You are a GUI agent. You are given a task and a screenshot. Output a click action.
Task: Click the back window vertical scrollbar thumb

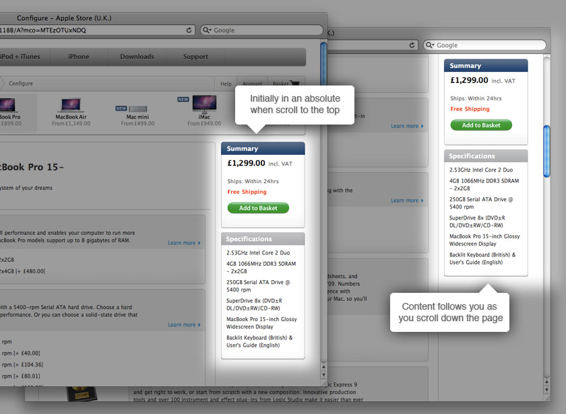coord(547,151)
